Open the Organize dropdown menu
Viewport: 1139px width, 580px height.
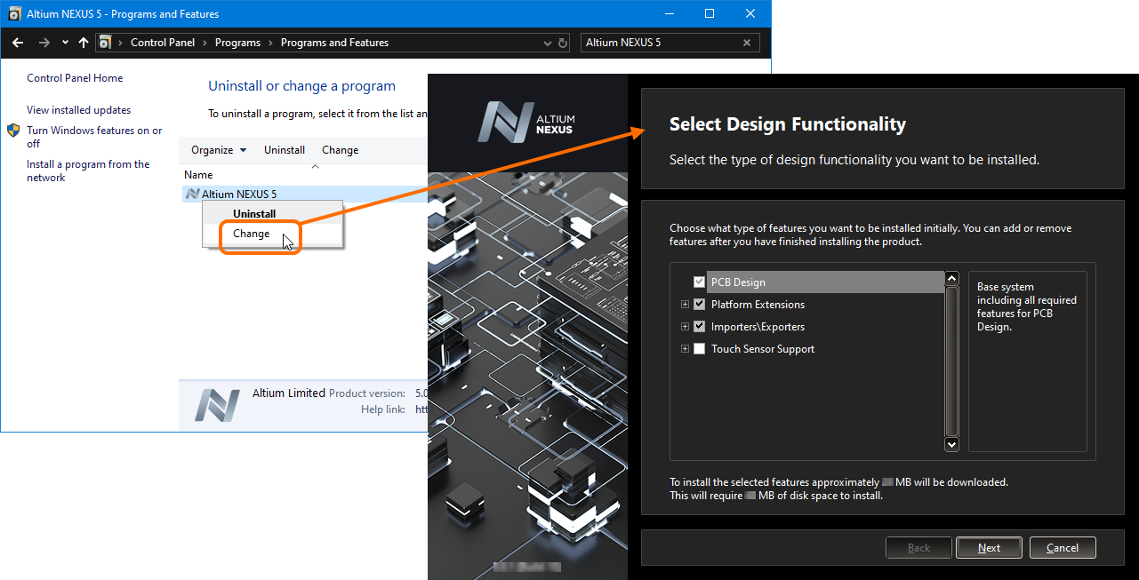219,150
